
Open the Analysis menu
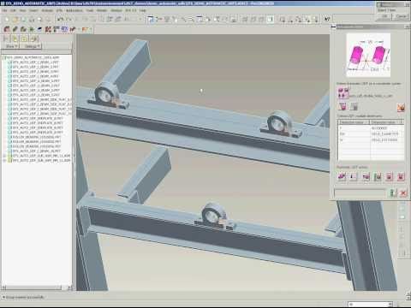click(47, 10)
